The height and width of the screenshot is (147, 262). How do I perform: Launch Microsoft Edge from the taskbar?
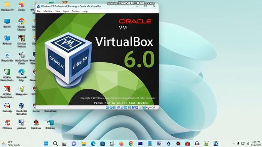93,143
